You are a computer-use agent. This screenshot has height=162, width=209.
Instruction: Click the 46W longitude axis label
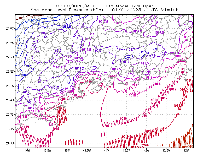(x=27, y=150)
